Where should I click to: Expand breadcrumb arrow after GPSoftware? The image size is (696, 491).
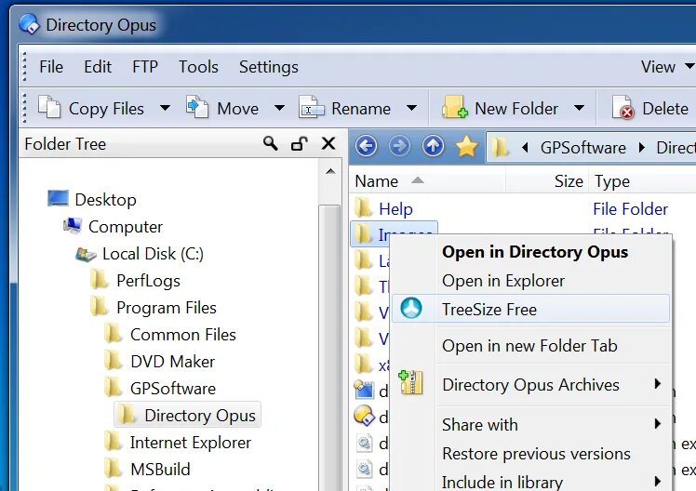(642, 147)
